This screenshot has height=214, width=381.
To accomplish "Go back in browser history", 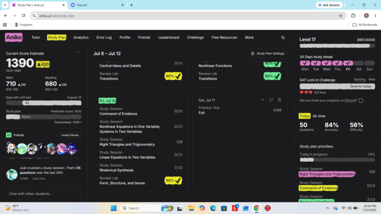I will point(6,16).
